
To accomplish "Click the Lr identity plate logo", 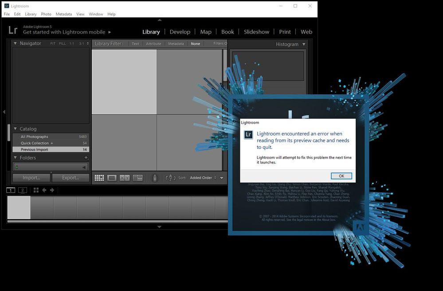I will (x=13, y=30).
